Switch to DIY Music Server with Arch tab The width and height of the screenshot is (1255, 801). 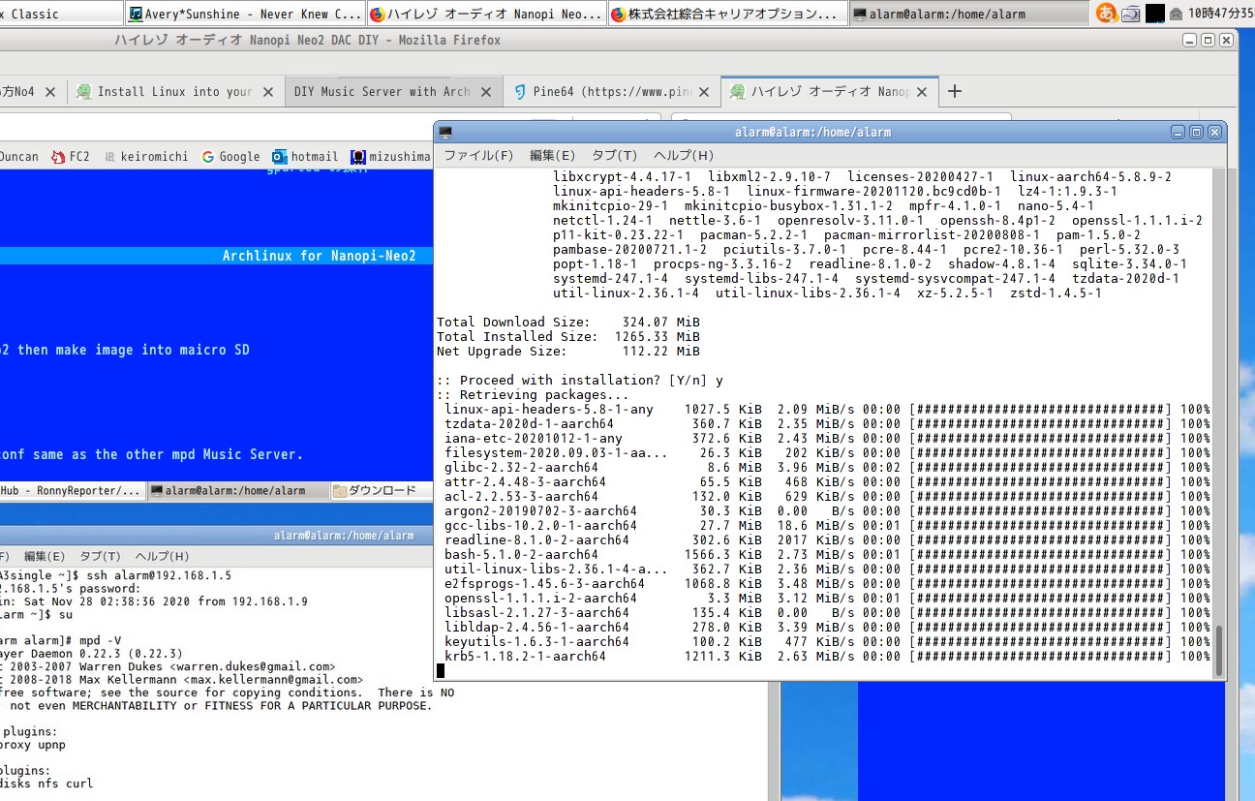382,92
